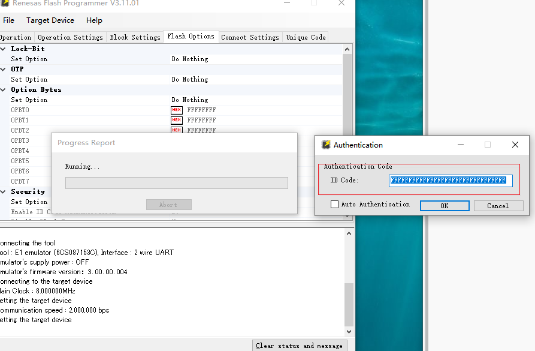Open the Lock-Bit Set Option value dropdown

[256, 59]
